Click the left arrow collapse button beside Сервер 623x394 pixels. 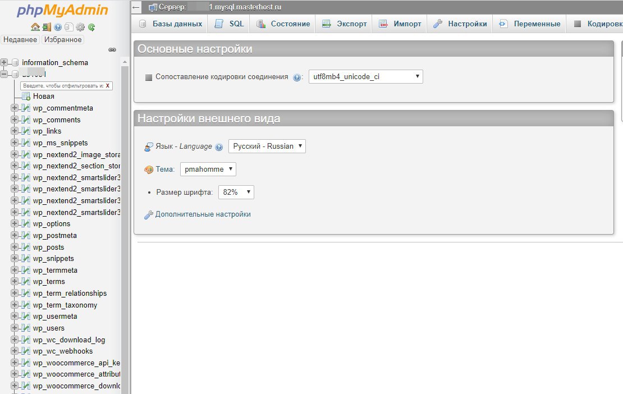coord(136,7)
